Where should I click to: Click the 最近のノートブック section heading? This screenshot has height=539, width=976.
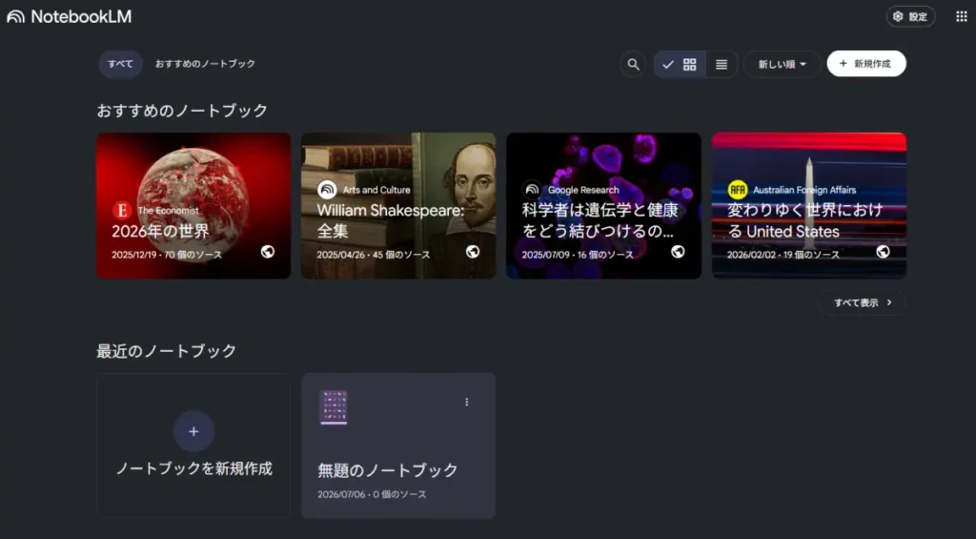(x=166, y=351)
